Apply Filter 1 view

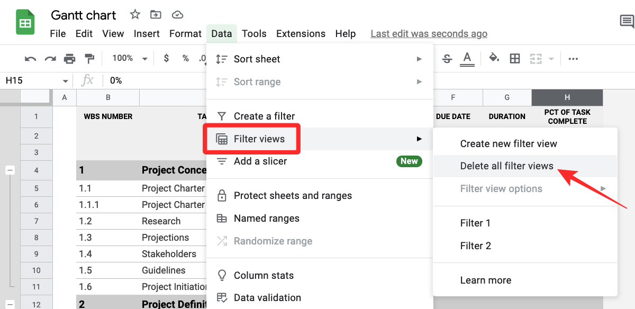[x=525, y=223]
